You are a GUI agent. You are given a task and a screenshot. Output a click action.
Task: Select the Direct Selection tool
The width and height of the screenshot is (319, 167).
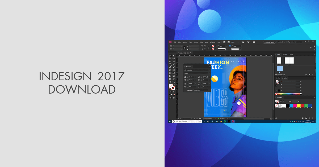click(x=173, y=56)
